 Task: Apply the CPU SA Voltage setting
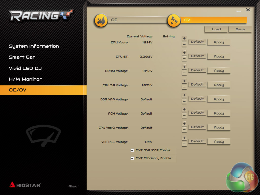(219, 85)
